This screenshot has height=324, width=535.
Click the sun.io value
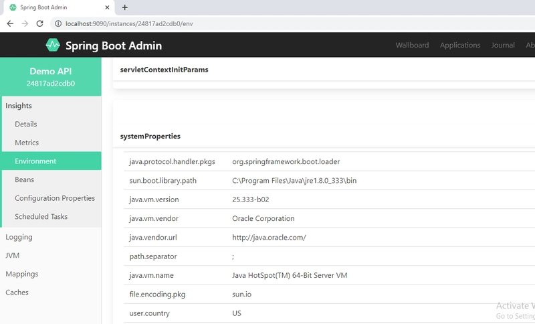point(241,295)
